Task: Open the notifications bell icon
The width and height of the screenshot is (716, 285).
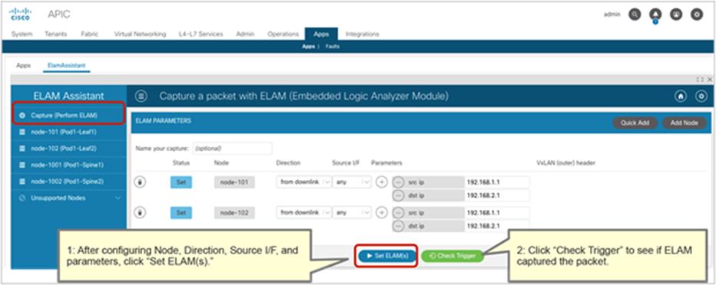Action: pyautogui.click(x=655, y=15)
